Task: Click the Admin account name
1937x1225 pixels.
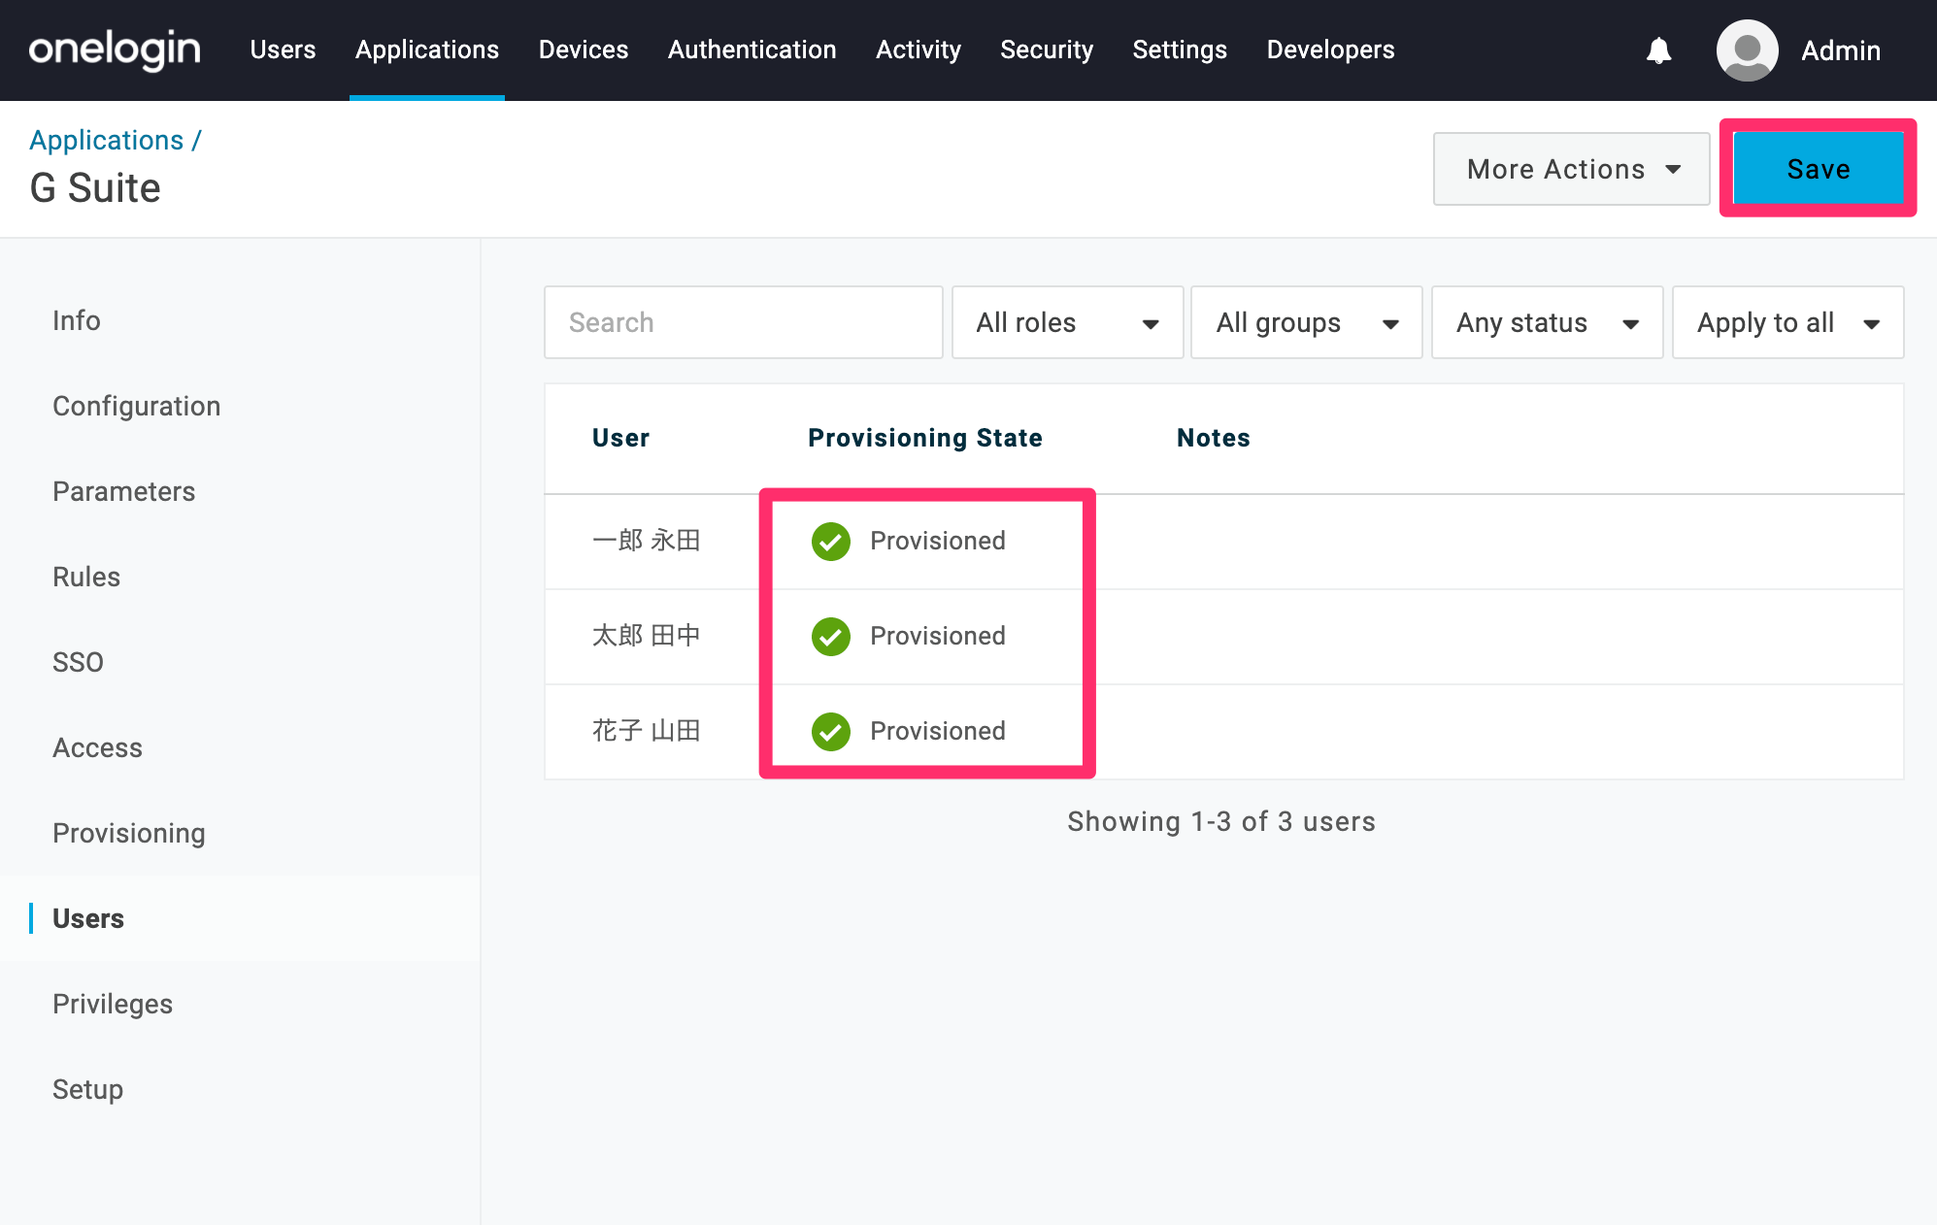Action: 1841,50
